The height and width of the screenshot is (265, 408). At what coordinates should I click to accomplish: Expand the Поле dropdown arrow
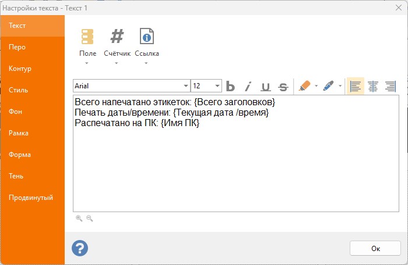coord(87,63)
